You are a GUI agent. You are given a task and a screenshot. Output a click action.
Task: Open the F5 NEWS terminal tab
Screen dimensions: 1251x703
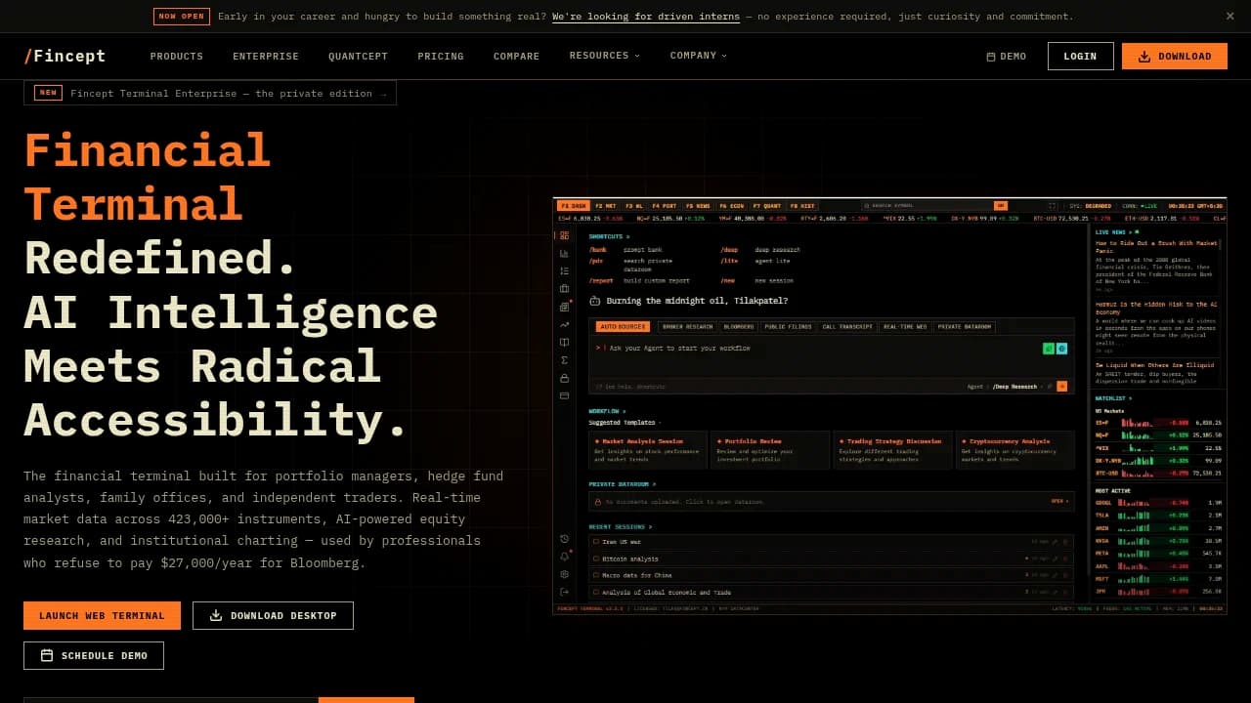698,206
